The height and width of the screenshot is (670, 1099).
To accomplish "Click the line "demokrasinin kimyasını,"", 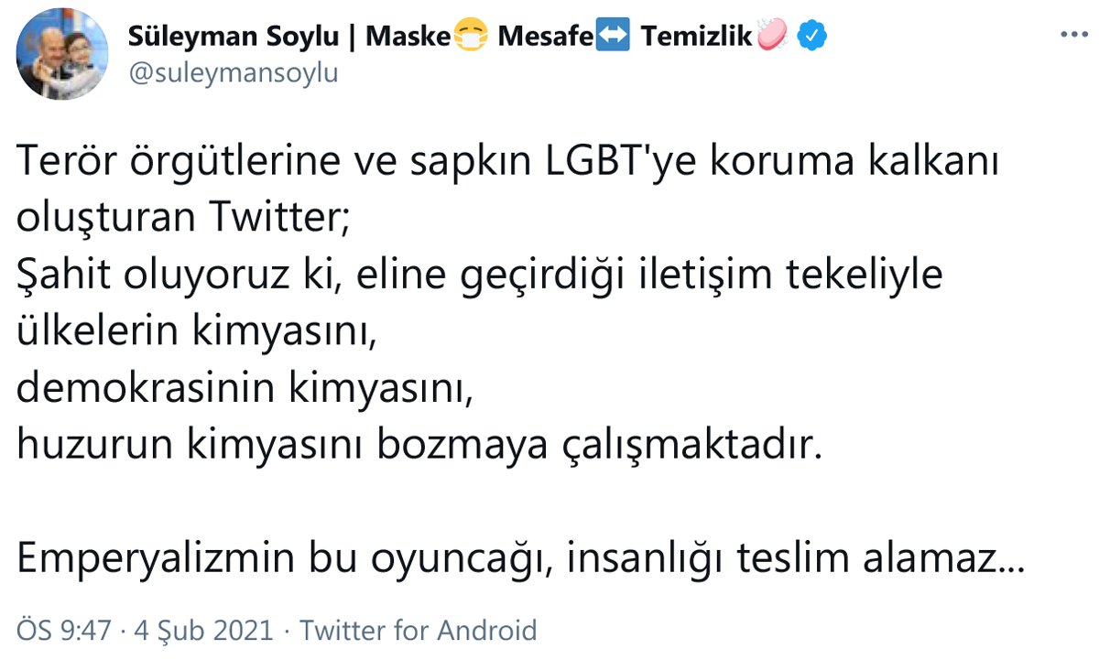I will [245, 390].
